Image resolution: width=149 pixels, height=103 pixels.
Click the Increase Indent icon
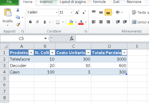125,22
